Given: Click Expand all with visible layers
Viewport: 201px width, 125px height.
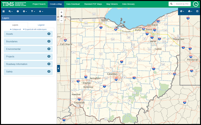Looking at the screenshot, I should coord(35,29).
